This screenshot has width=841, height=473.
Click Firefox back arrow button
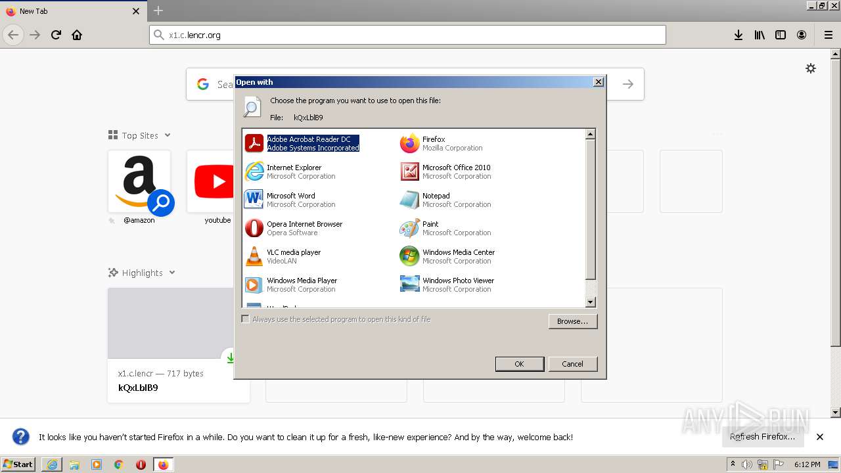click(x=13, y=35)
